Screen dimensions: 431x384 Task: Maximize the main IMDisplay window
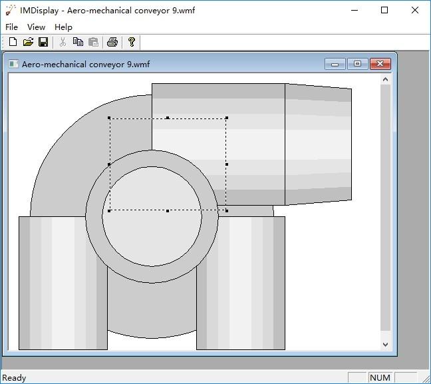click(384, 11)
